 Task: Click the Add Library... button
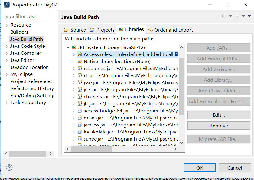click(219, 80)
